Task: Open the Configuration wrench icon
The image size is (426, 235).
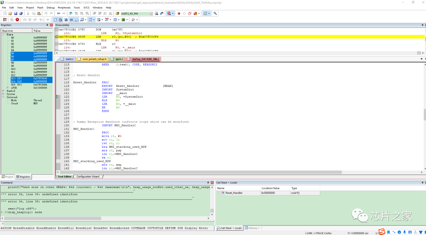Action: tap(215, 13)
